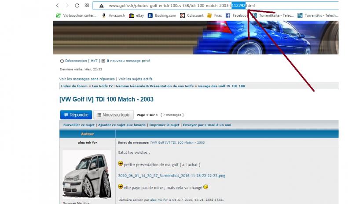Screen dimensions: 352x204
Task: Open Voir les sujets actifs
Action: tap(136, 79)
